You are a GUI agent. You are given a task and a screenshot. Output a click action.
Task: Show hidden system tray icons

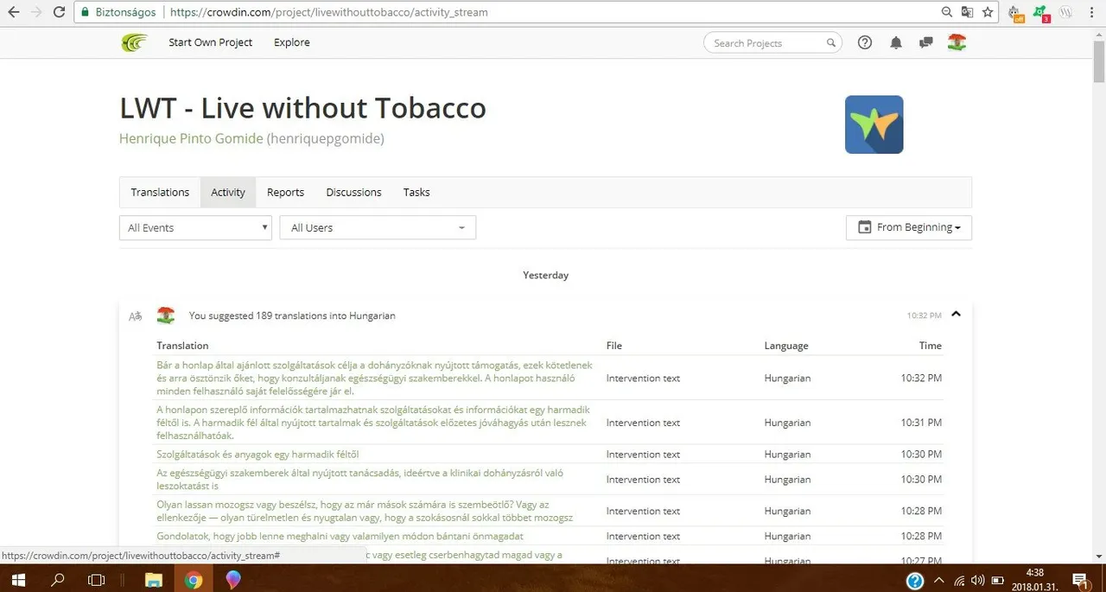[x=939, y=580]
